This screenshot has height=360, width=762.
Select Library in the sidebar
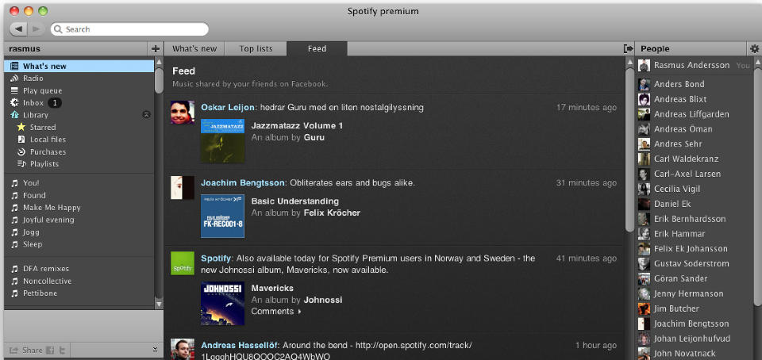(x=79, y=115)
